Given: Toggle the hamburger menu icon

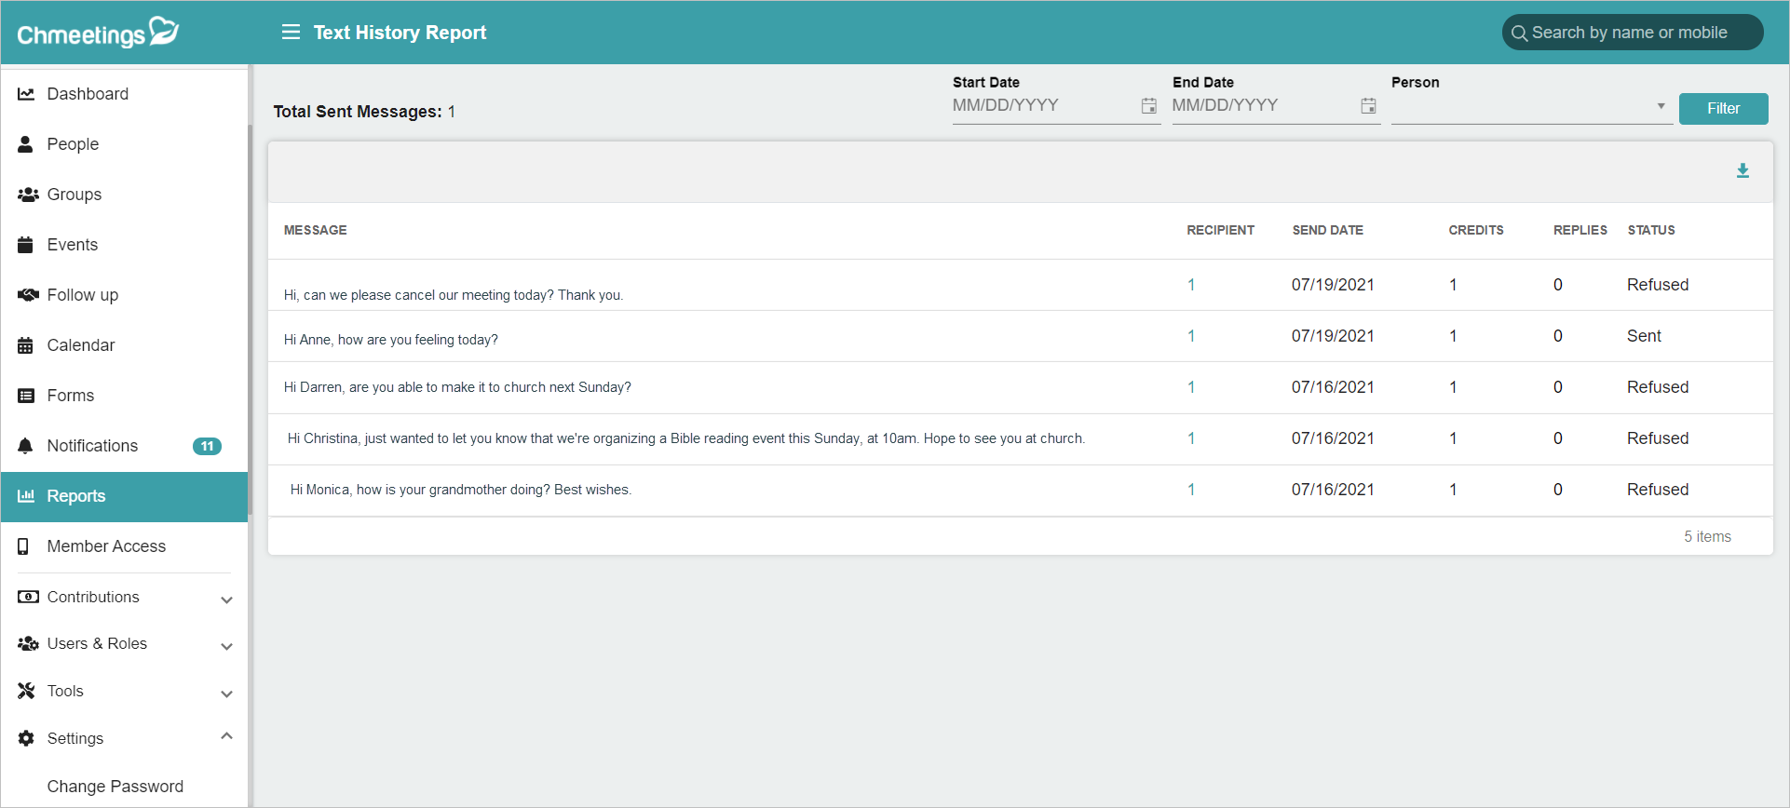Looking at the screenshot, I should point(291,33).
